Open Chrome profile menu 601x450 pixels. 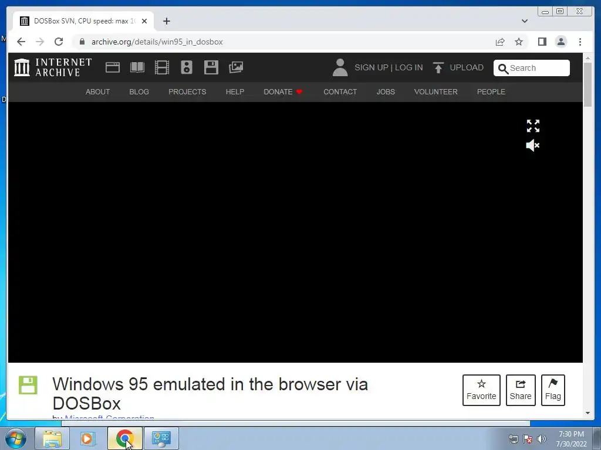pos(561,42)
